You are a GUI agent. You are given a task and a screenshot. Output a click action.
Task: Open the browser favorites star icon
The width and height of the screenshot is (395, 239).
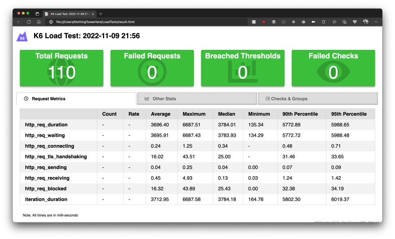[334, 22]
